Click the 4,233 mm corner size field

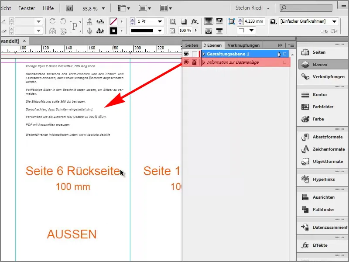tap(254, 21)
